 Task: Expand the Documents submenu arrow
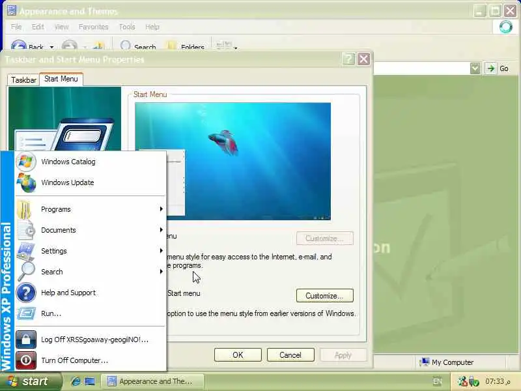tap(161, 230)
